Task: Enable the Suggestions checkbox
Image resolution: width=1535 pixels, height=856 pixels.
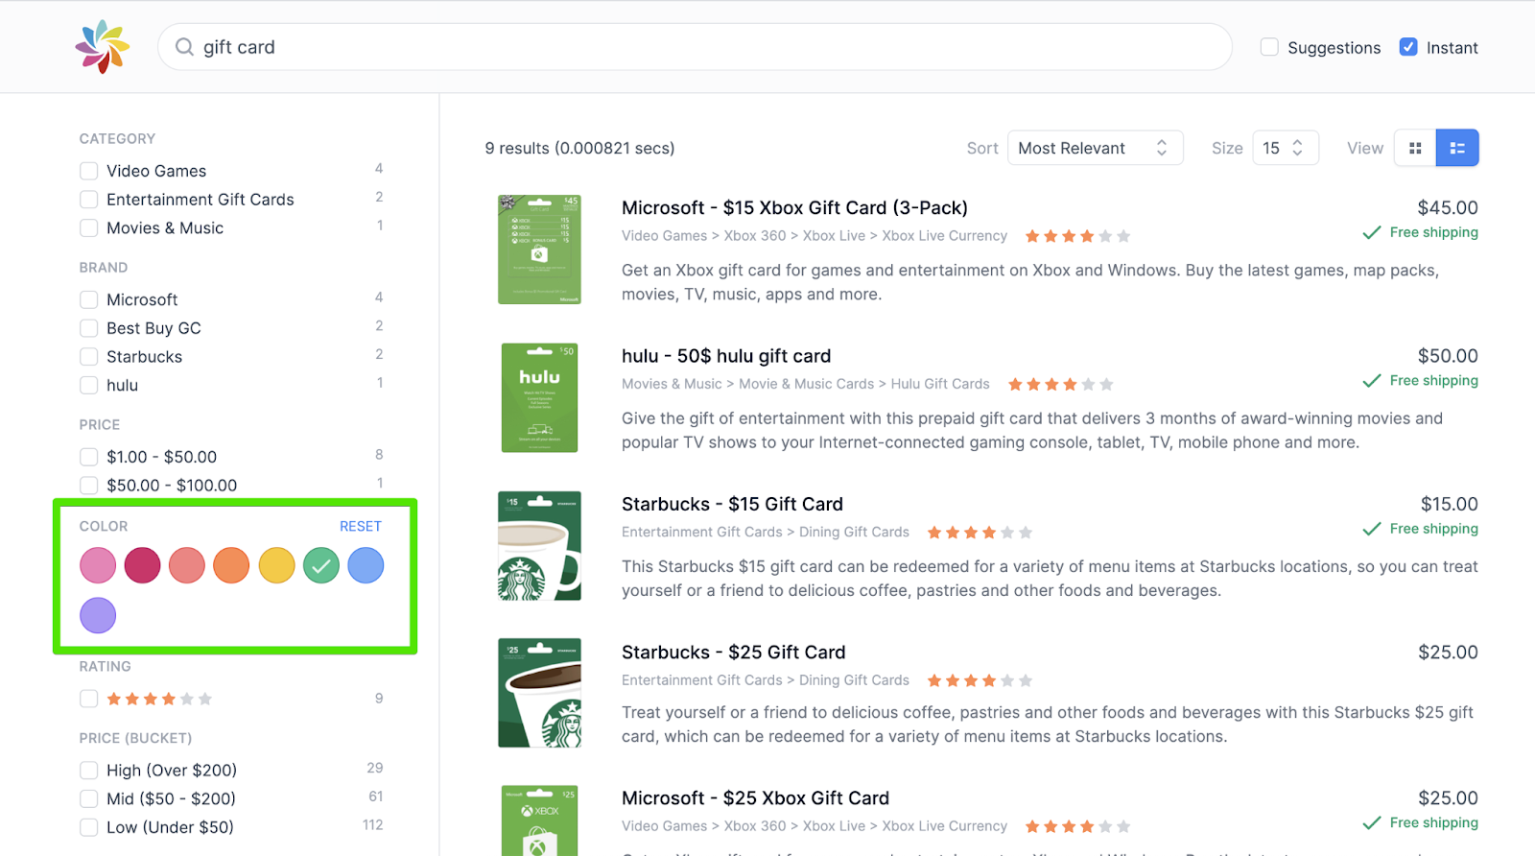Action: click(x=1269, y=47)
